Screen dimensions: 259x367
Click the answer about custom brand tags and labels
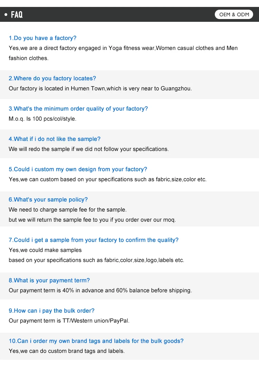tap(67, 351)
